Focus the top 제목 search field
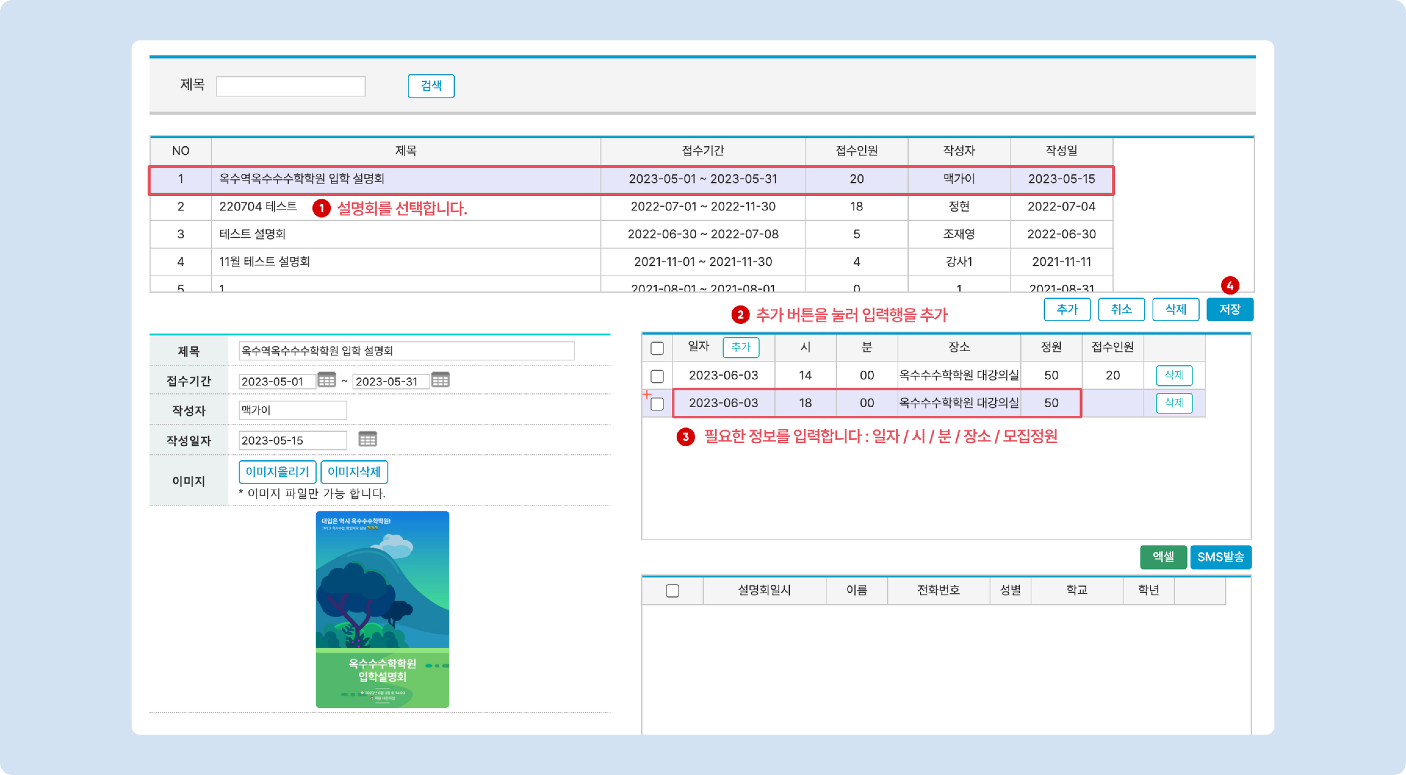This screenshot has height=775, width=1406. point(290,86)
